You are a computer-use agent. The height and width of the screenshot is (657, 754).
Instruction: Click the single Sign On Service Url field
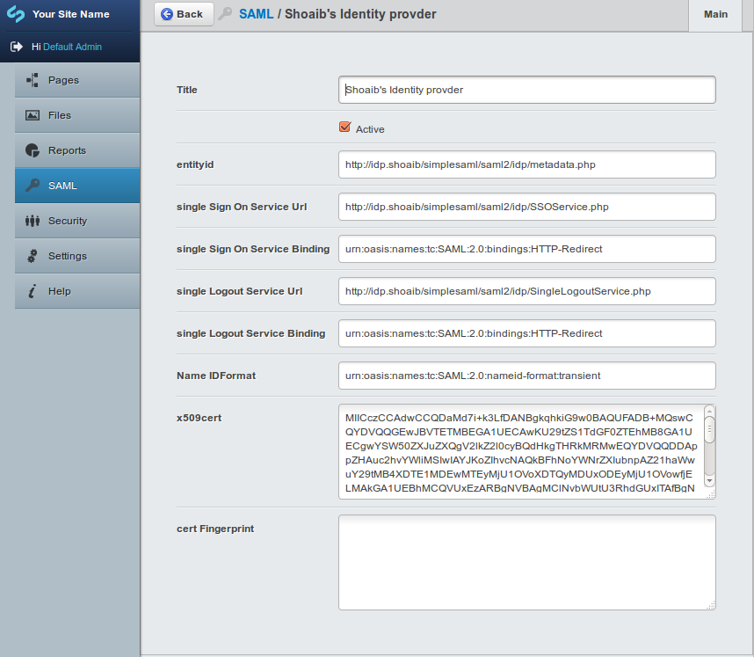point(527,207)
